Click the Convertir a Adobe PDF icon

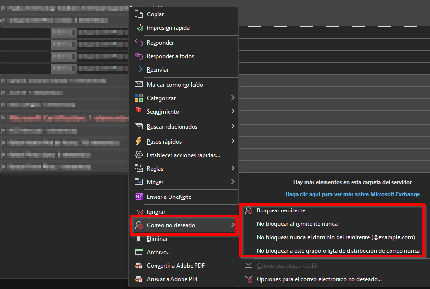[x=139, y=266]
